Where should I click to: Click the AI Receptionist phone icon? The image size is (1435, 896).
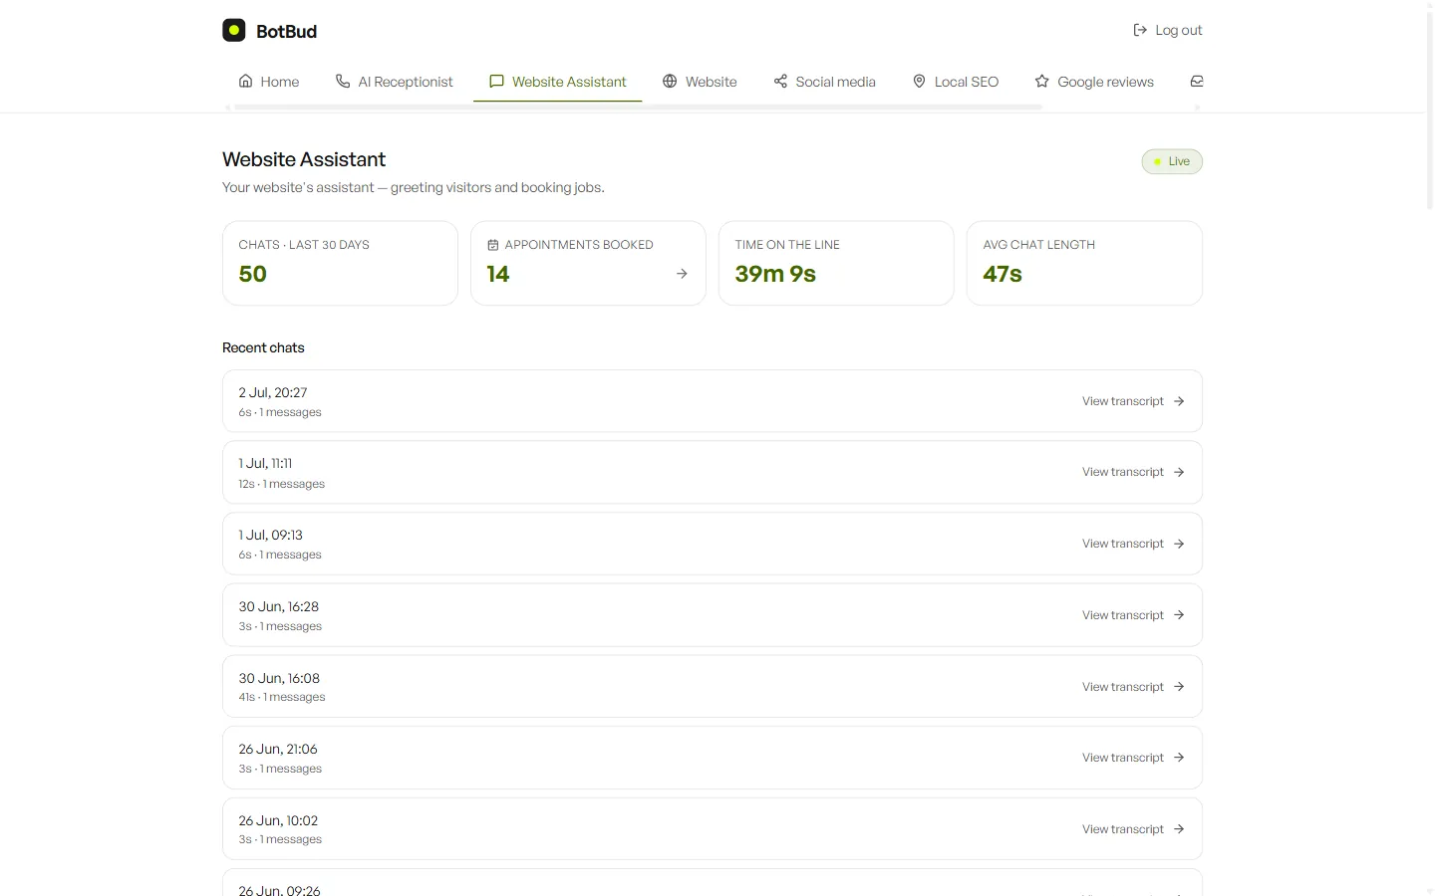click(343, 81)
